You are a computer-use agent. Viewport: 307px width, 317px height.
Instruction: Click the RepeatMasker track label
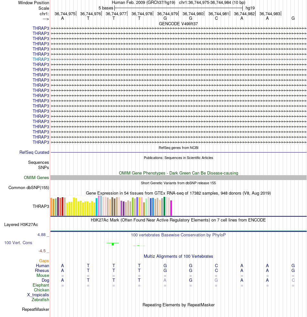[x=36, y=309]
